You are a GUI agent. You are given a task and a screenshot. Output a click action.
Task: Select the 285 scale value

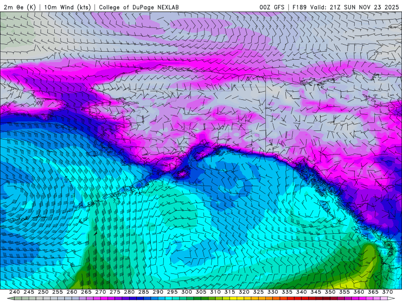pos(144,292)
